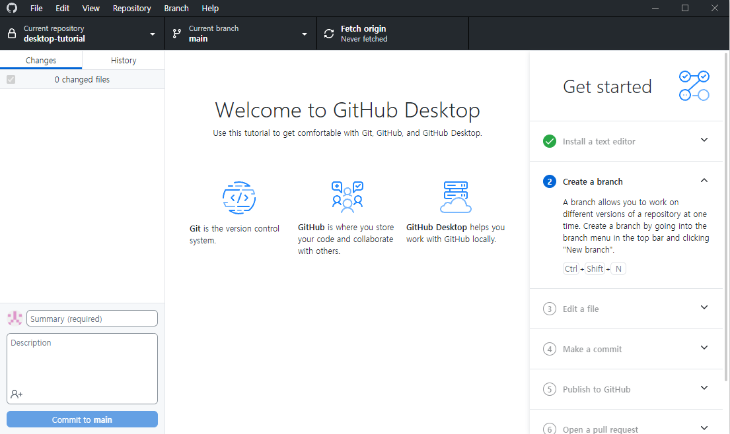Open the Help menu
The image size is (730, 434).
(210, 9)
